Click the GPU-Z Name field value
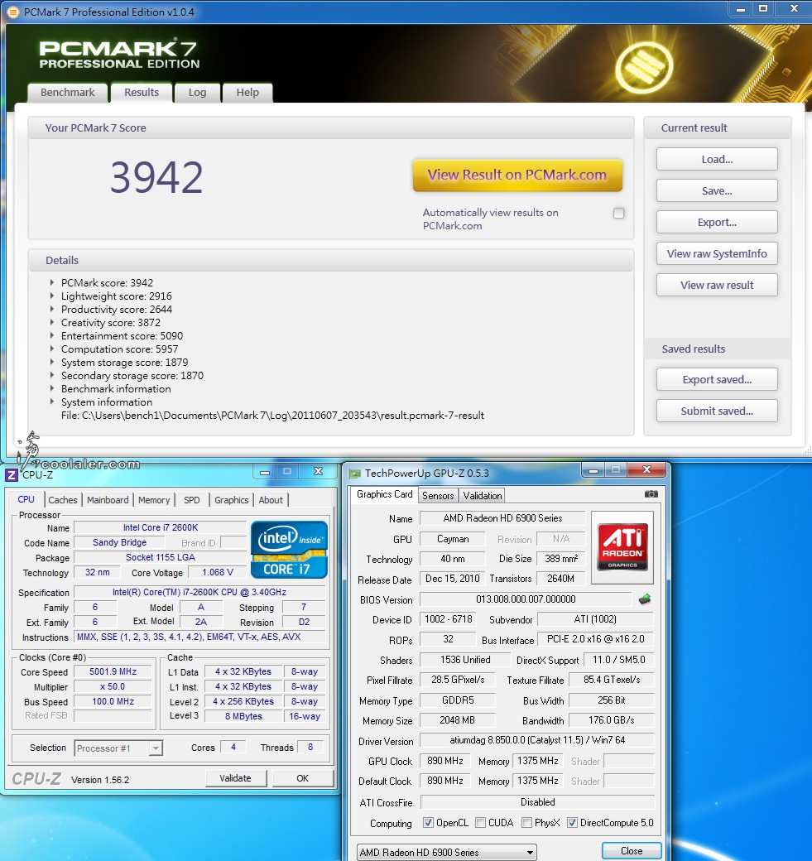Image resolution: width=812 pixels, height=861 pixels. point(502,517)
